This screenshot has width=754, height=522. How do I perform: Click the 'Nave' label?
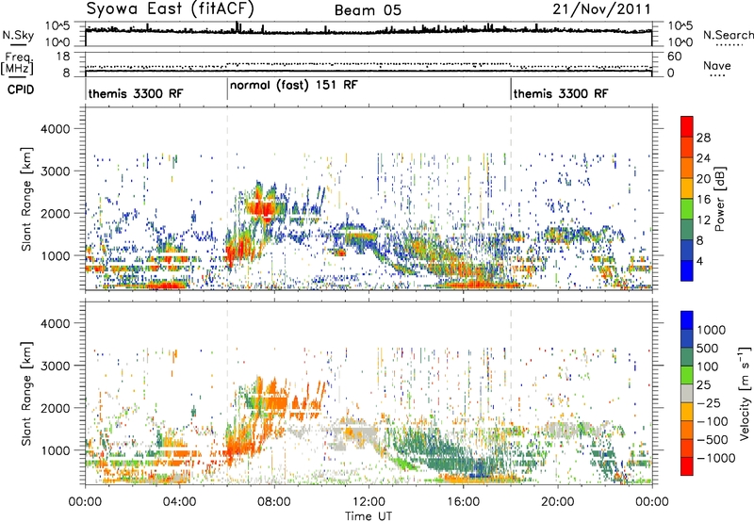[717, 65]
